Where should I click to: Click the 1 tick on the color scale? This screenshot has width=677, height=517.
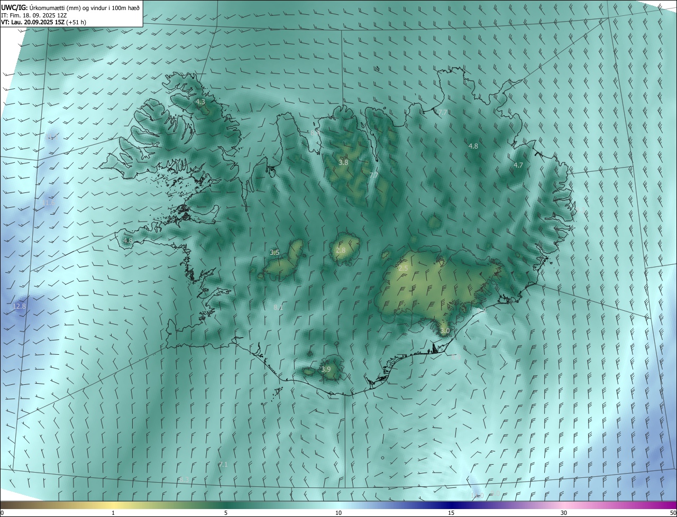coord(113,513)
